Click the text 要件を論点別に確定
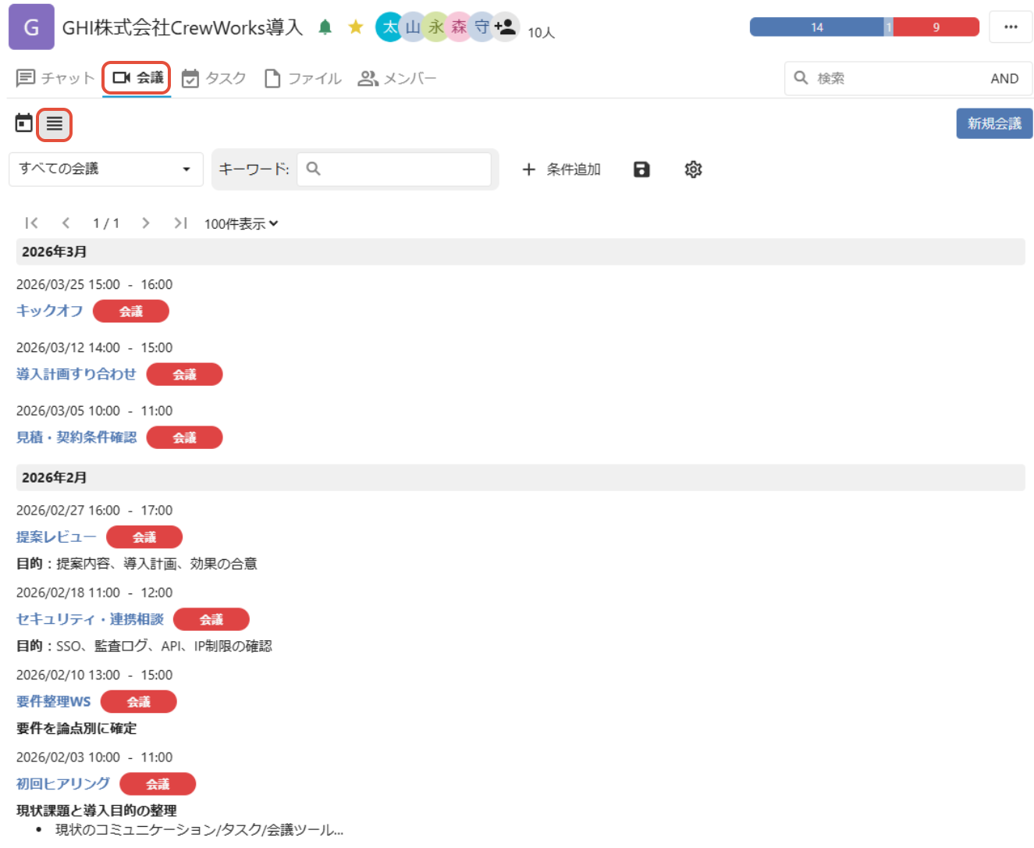The image size is (1034, 848). (76, 728)
